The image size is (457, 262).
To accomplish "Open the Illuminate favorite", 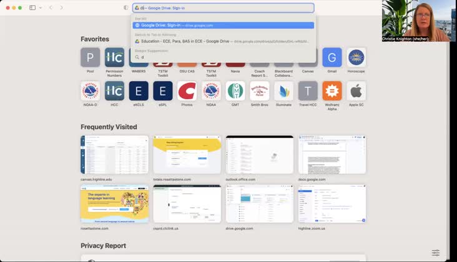I will click(283, 91).
